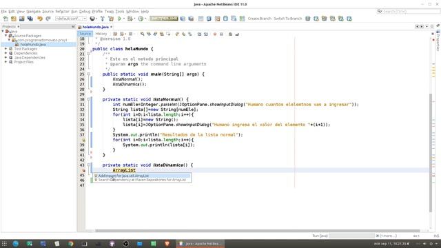Collapse the fold marker beside the listaNormal method line
Viewport: 441px width, 248px height.
click(x=88, y=99)
